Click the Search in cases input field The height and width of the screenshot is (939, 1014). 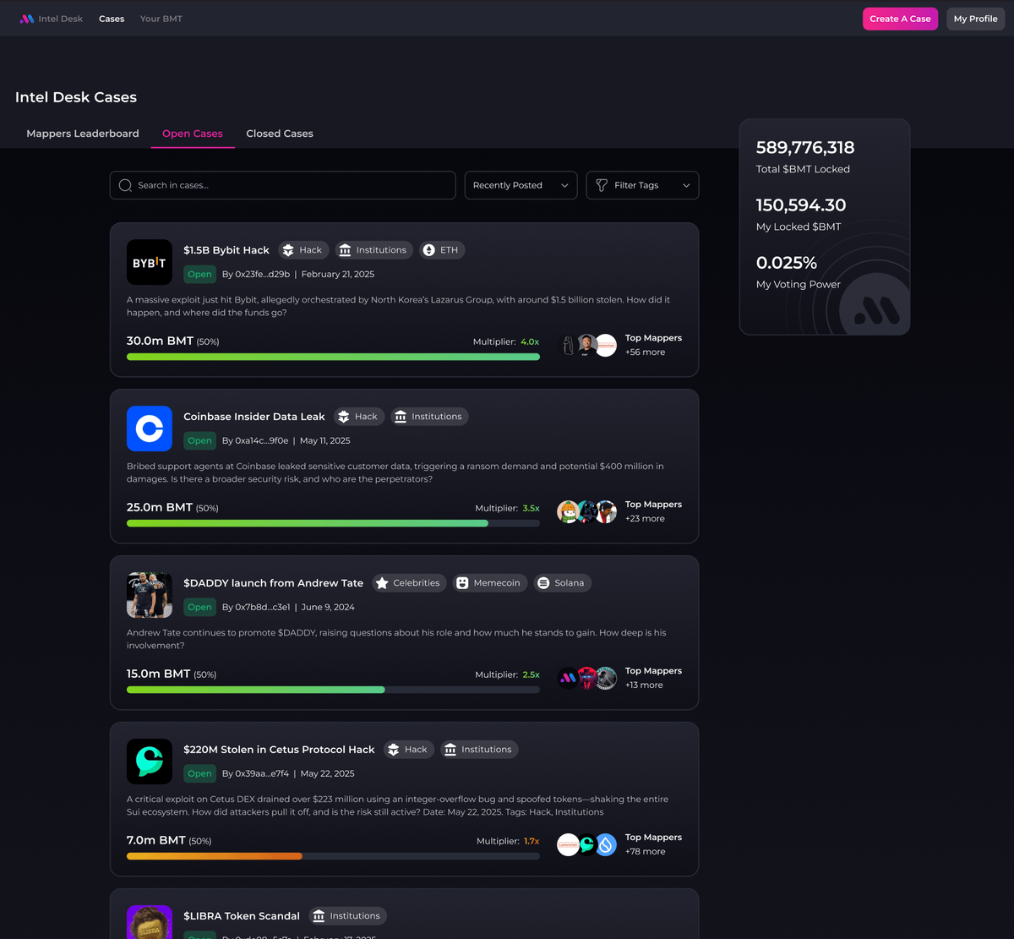pyautogui.click(x=283, y=186)
